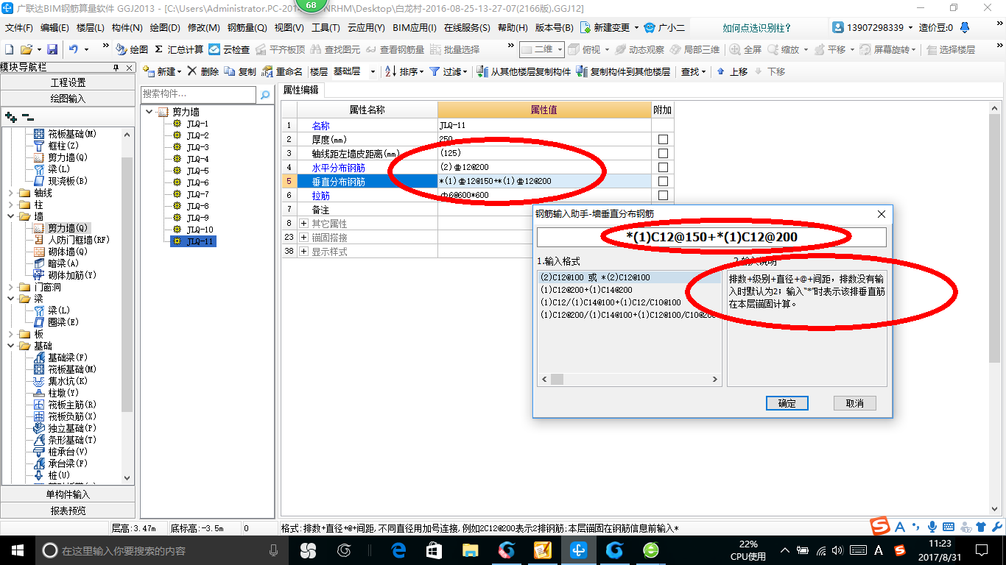Image resolution: width=1006 pixels, height=565 pixels.
Task: Tick 附加 checkbox for 水平分布钢筋 row
Action: (663, 167)
